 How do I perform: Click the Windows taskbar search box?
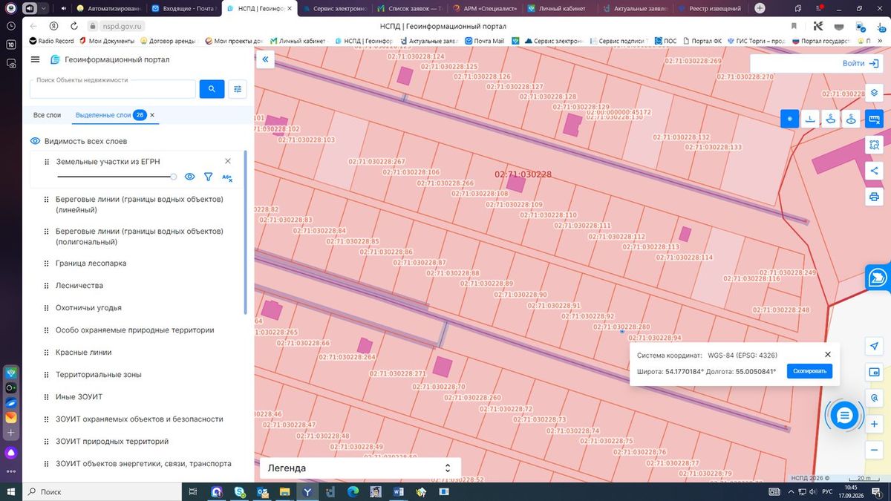click(x=102, y=491)
